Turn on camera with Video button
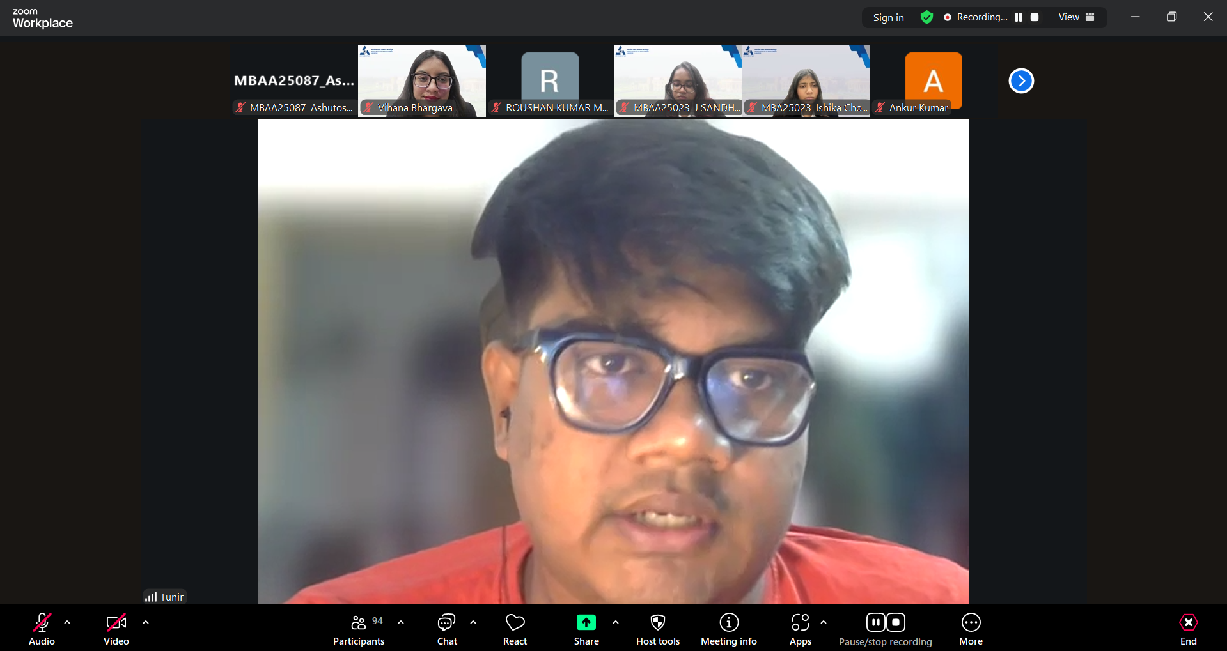1227x651 pixels. (116, 629)
